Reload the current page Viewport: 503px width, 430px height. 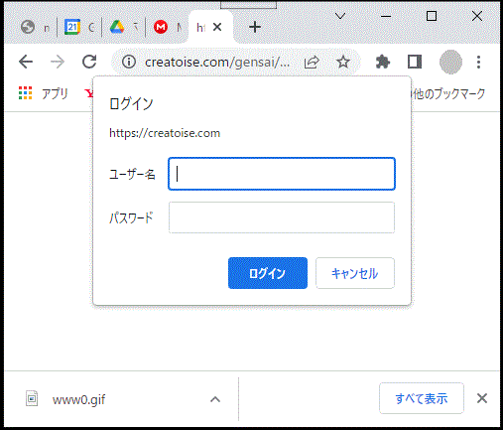pyautogui.click(x=89, y=62)
